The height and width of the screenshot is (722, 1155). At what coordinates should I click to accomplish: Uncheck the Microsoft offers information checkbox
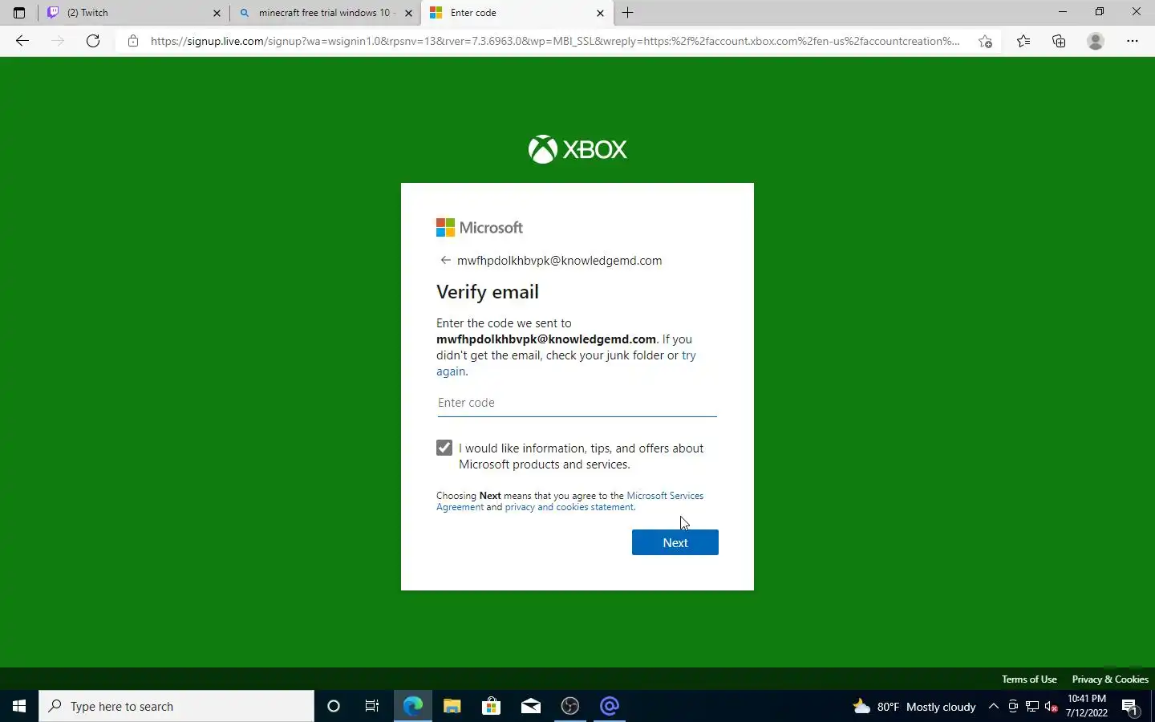pyautogui.click(x=444, y=448)
